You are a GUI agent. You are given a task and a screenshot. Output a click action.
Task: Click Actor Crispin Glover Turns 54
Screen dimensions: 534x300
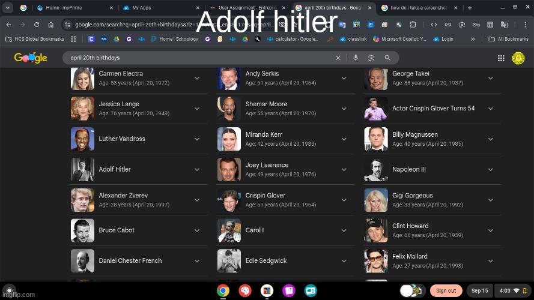click(433, 108)
